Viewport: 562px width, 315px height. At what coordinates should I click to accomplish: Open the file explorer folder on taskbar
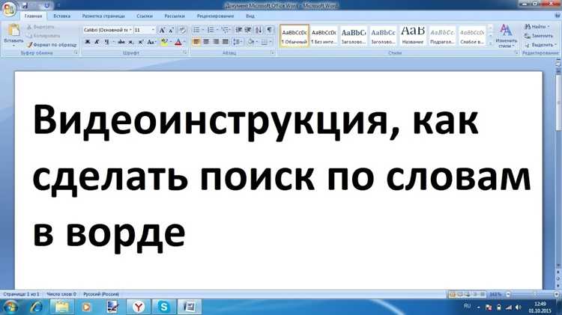[x=61, y=307]
